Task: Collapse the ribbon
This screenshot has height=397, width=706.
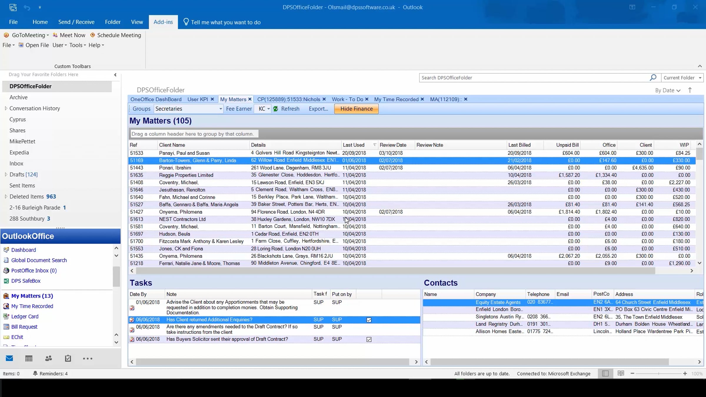Action: coord(700,66)
